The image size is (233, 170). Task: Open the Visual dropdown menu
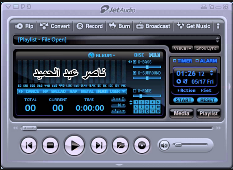click(x=182, y=48)
